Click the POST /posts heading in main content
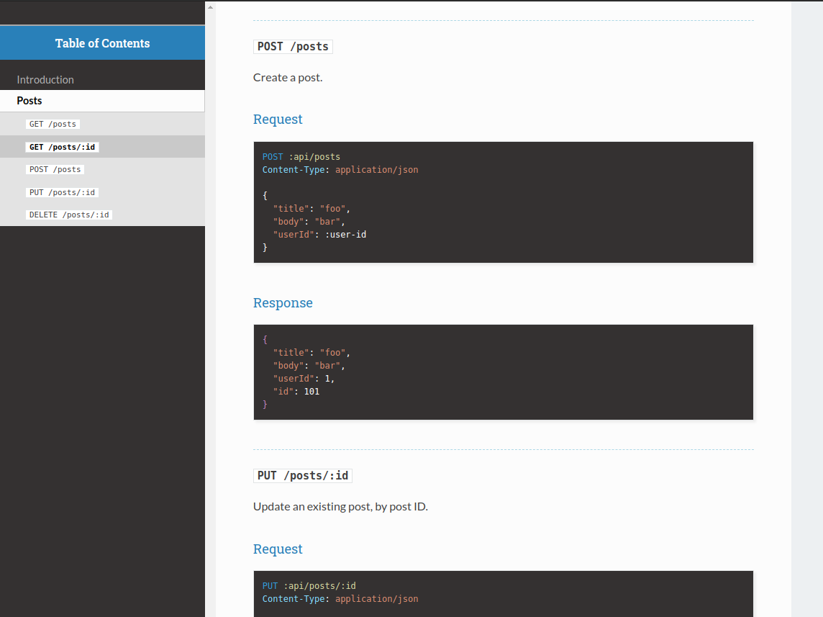823x617 pixels. pos(293,47)
